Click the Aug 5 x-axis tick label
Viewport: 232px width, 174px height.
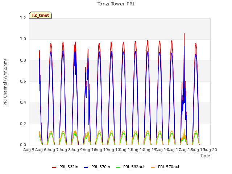pos(29,150)
